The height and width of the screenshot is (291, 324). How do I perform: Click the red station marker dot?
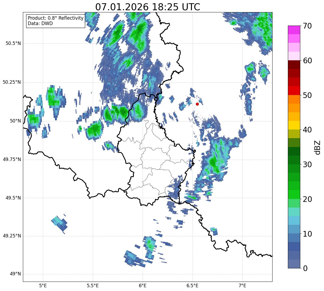[197, 104]
